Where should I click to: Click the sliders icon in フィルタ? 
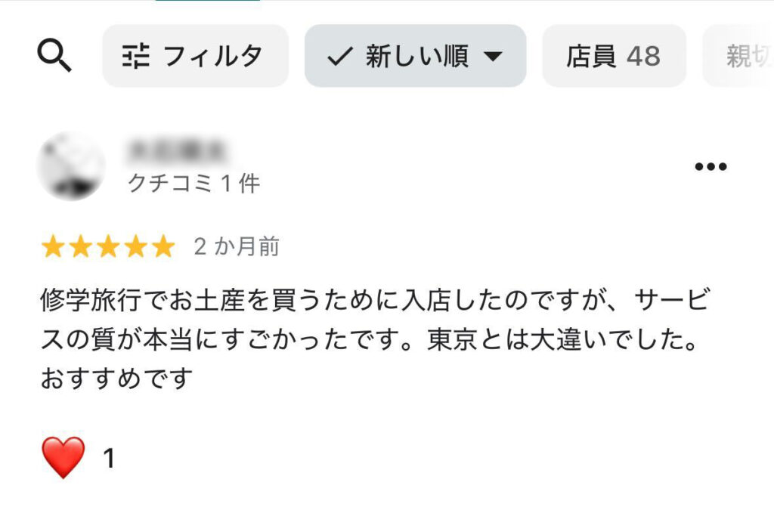[x=137, y=57]
